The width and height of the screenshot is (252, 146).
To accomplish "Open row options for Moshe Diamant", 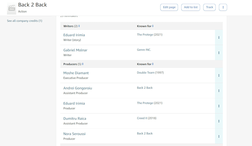I will [x=219, y=75].
